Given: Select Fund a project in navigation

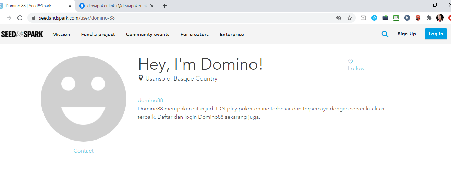Looking at the screenshot, I should 98,34.
